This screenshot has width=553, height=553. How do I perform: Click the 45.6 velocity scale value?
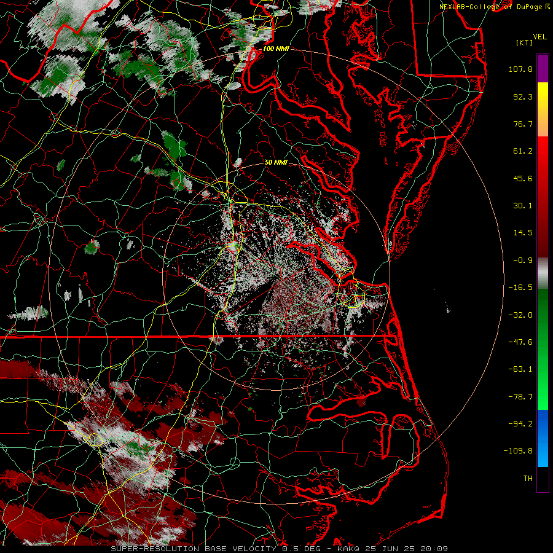pyautogui.click(x=523, y=178)
